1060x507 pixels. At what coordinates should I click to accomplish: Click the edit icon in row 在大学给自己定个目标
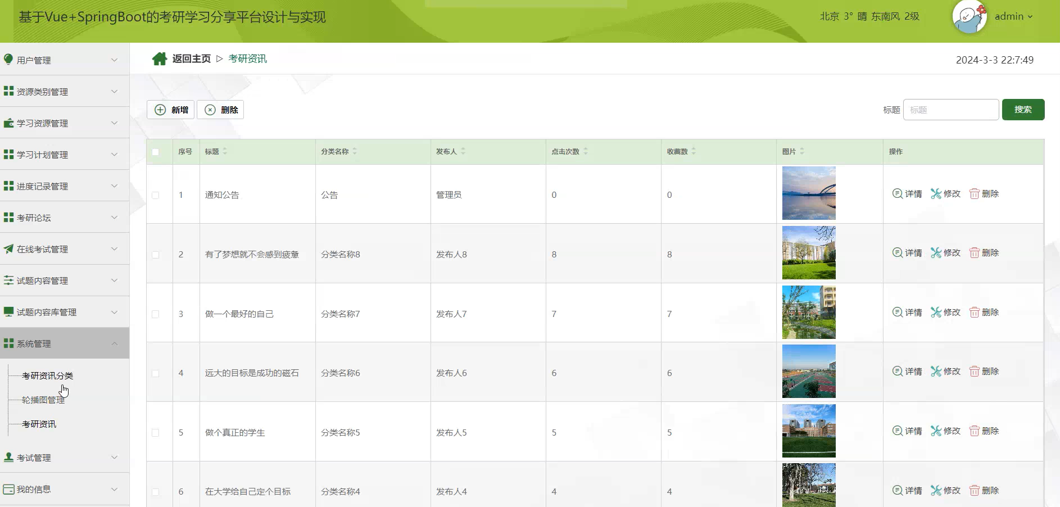coord(936,490)
